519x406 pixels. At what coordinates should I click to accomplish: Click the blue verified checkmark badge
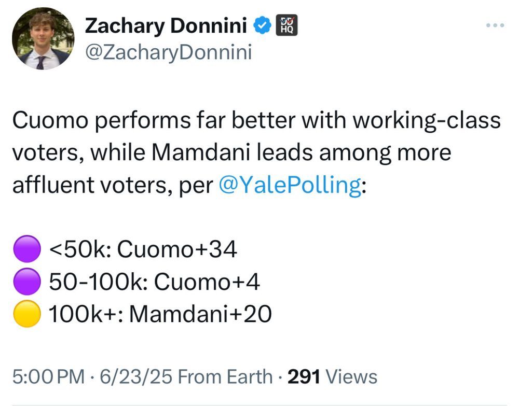[263, 25]
